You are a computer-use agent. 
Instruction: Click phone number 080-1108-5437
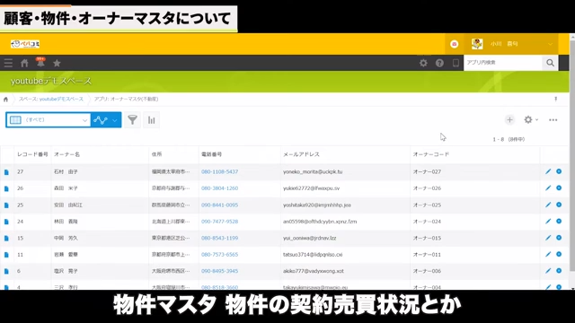click(x=219, y=171)
